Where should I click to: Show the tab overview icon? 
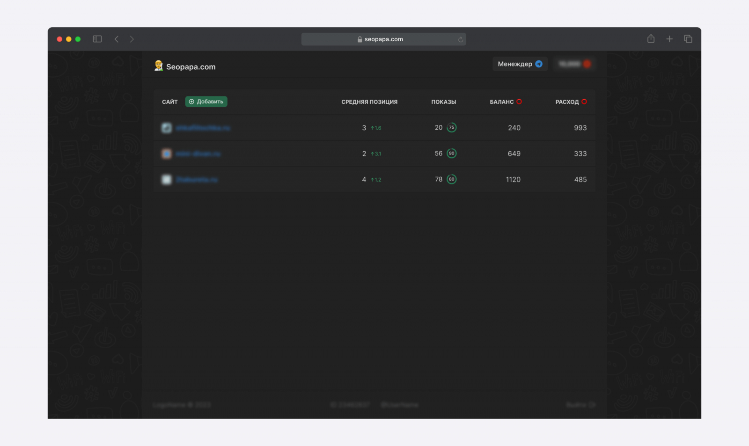[x=688, y=39]
